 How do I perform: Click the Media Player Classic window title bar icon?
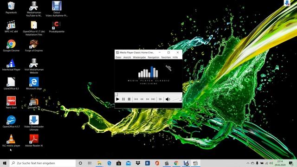point(117,52)
